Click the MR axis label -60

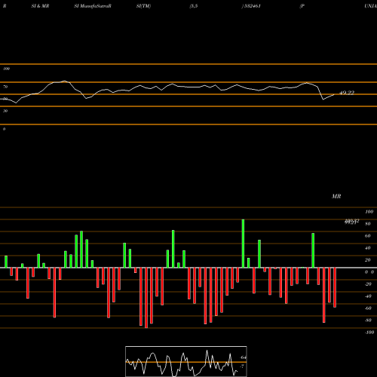click(x=367, y=308)
